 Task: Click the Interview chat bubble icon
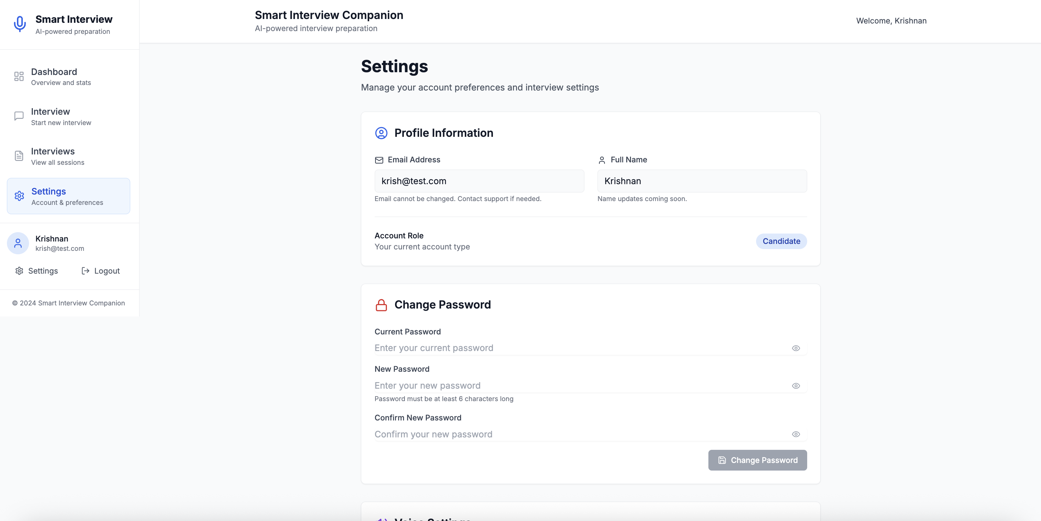coord(19,116)
